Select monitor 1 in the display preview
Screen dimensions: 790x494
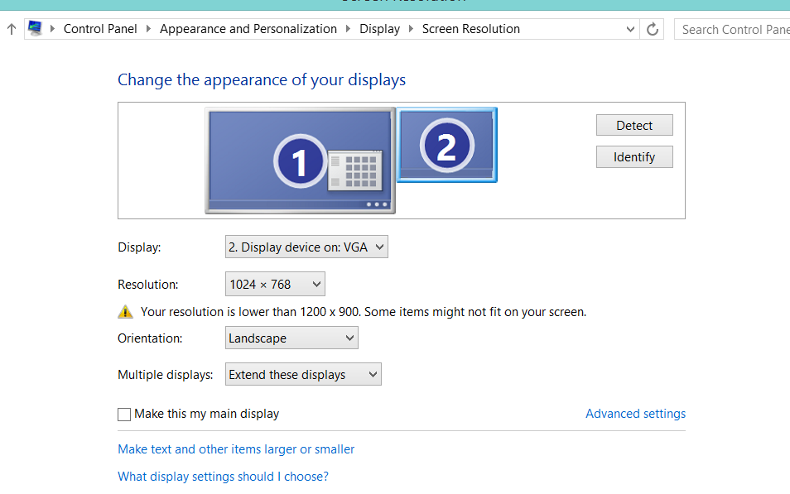click(x=300, y=161)
